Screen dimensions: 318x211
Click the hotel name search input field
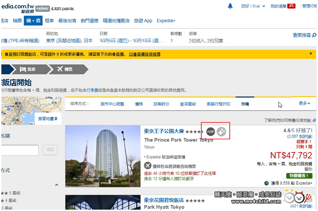20,150
